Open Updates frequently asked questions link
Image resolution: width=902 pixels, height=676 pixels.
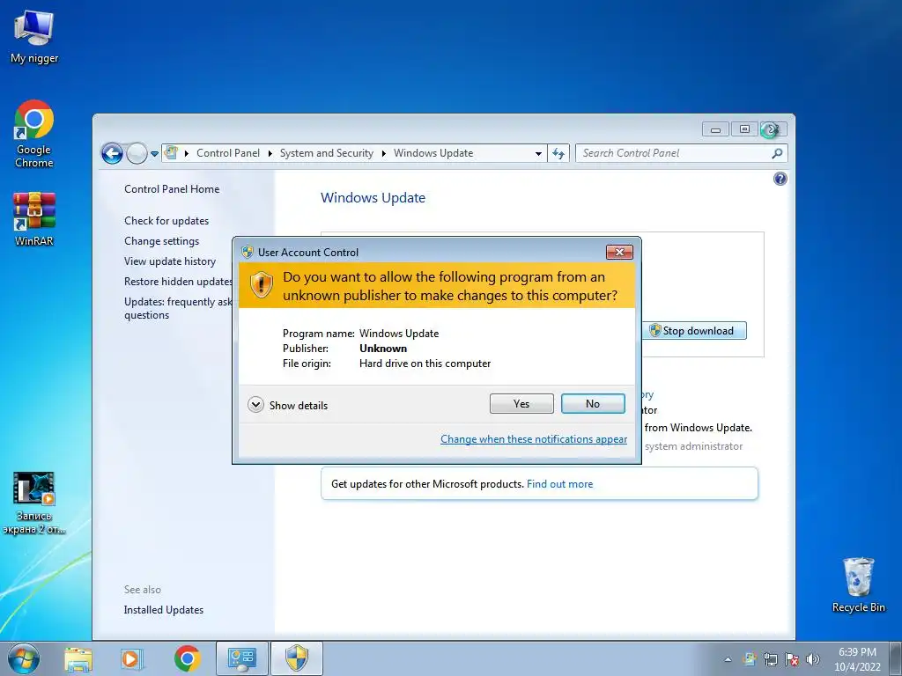[178, 308]
